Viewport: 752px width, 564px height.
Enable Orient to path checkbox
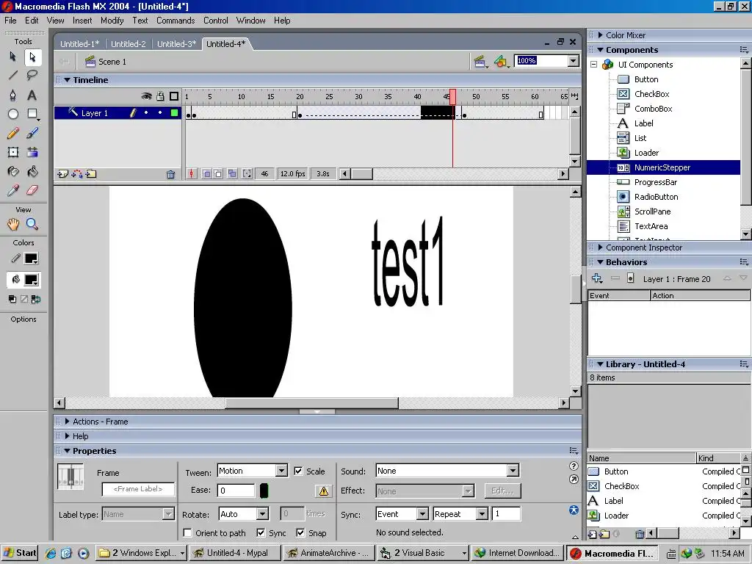pyautogui.click(x=188, y=533)
